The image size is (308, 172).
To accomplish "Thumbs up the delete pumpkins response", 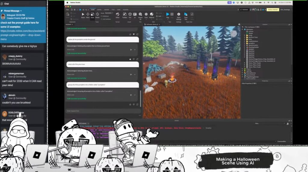I will tap(130, 59).
